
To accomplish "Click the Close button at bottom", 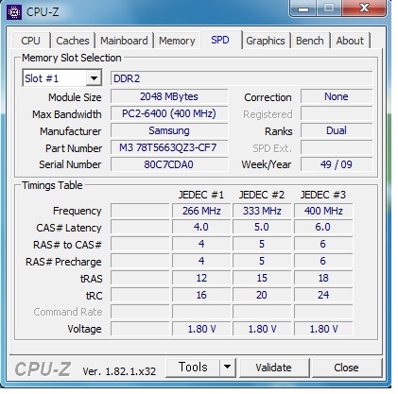I will click(x=346, y=368).
